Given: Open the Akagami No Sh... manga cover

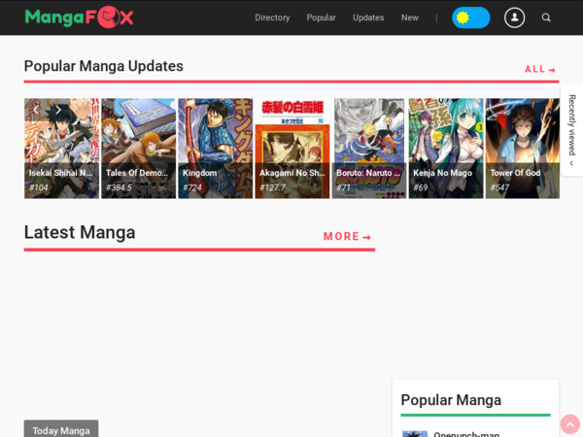Looking at the screenshot, I should point(291,148).
